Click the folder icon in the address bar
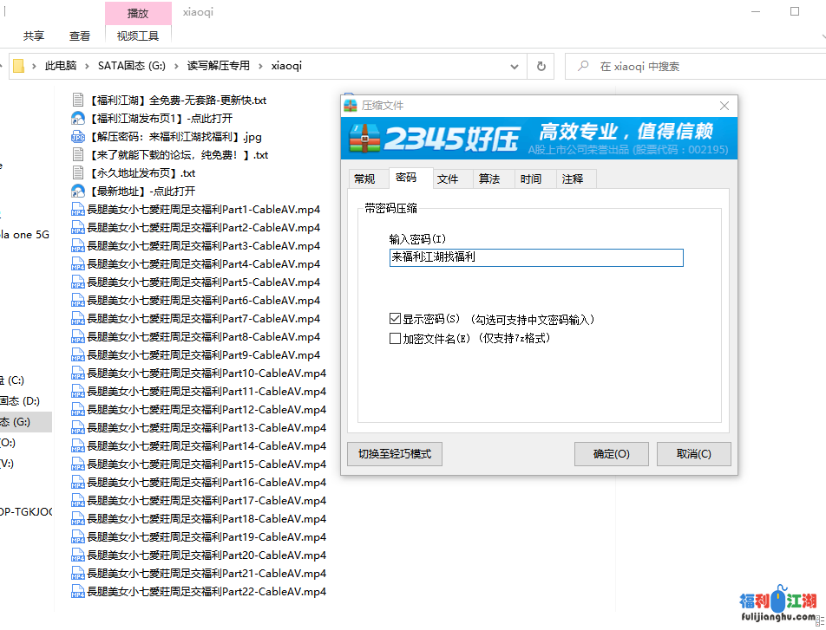826x630 pixels. (18, 66)
